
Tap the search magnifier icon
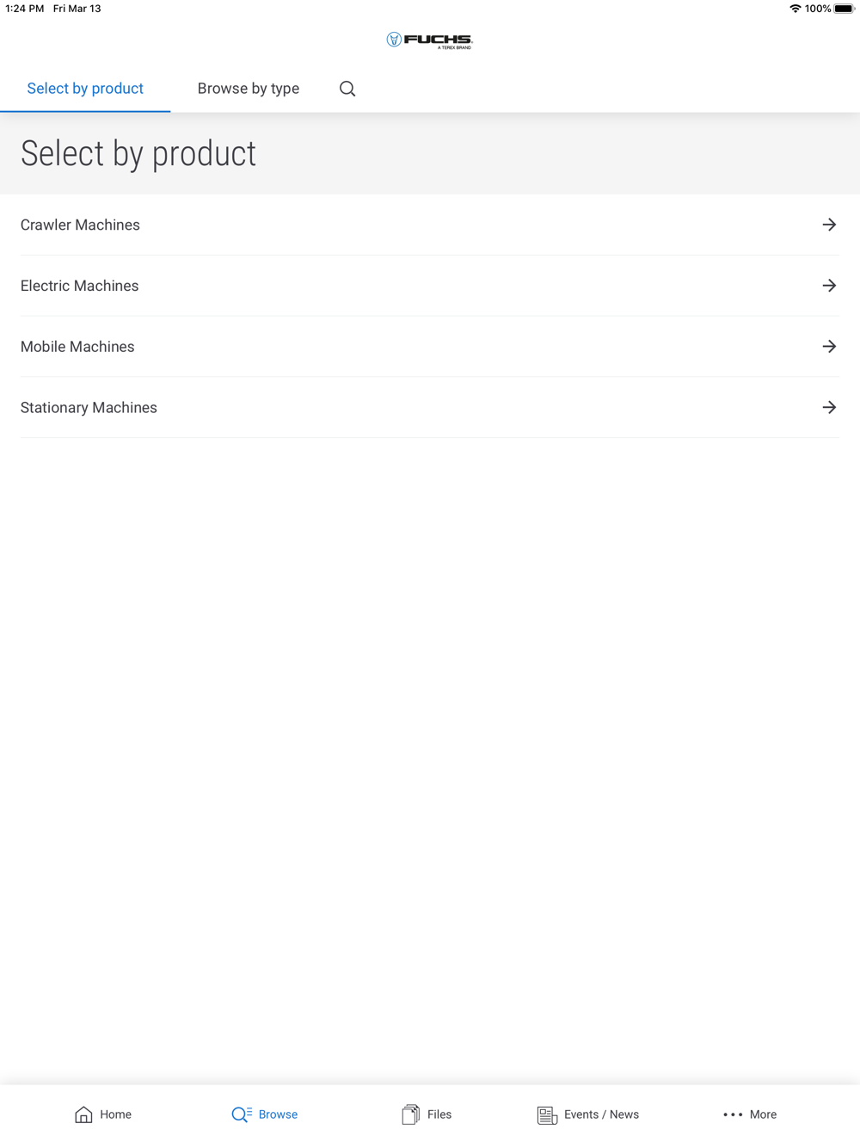tap(347, 89)
